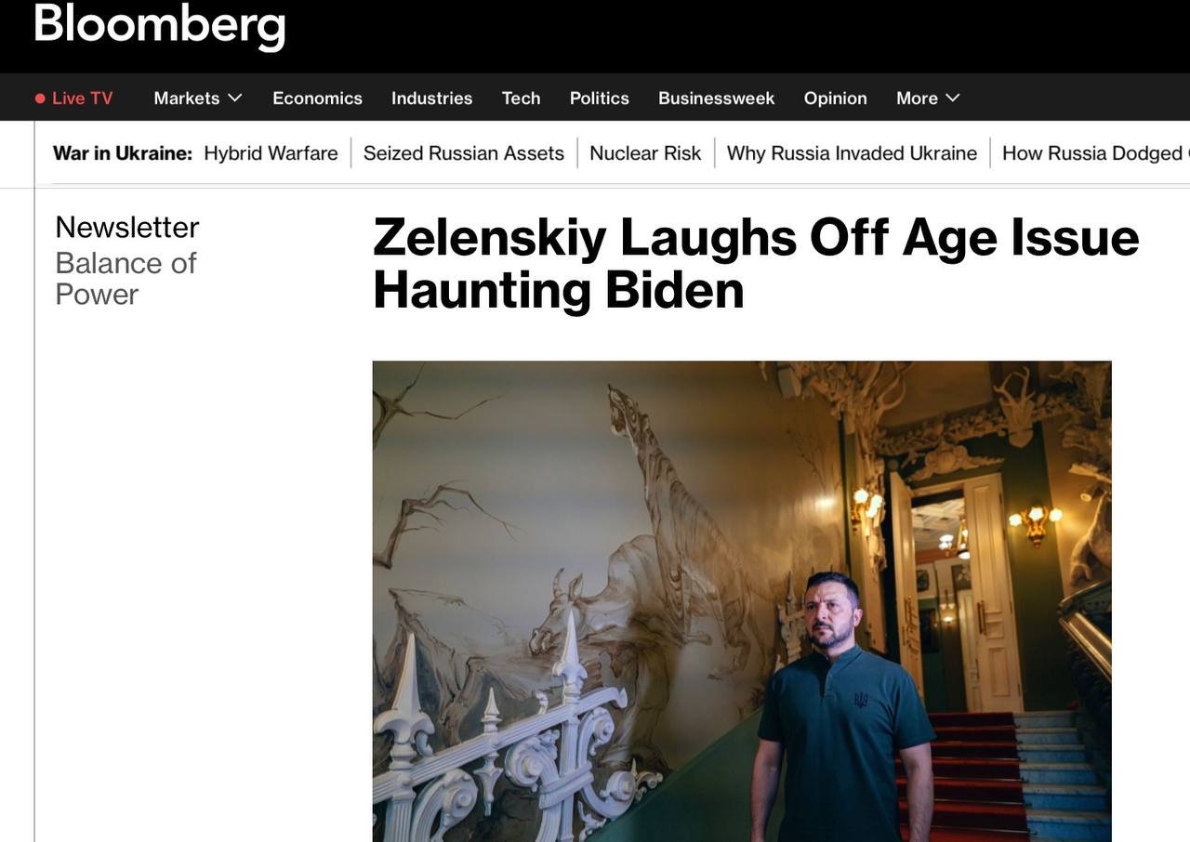Navigate to Businessweek
The width and height of the screenshot is (1190, 842).
pyautogui.click(x=716, y=99)
